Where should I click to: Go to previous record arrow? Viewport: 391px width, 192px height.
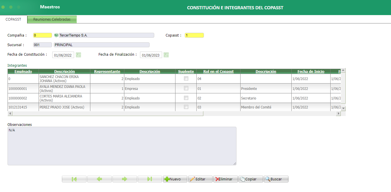pyautogui.click(x=99, y=179)
